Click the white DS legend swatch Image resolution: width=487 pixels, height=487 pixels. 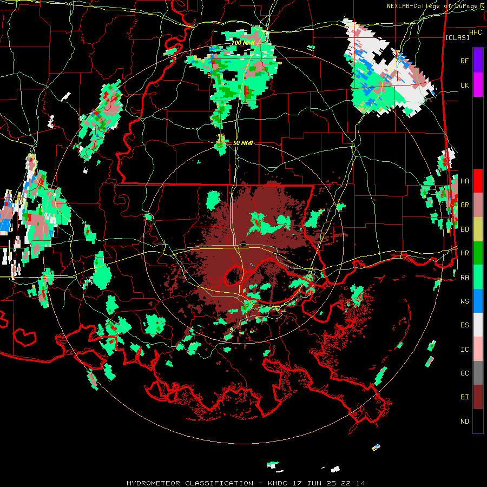(x=478, y=325)
